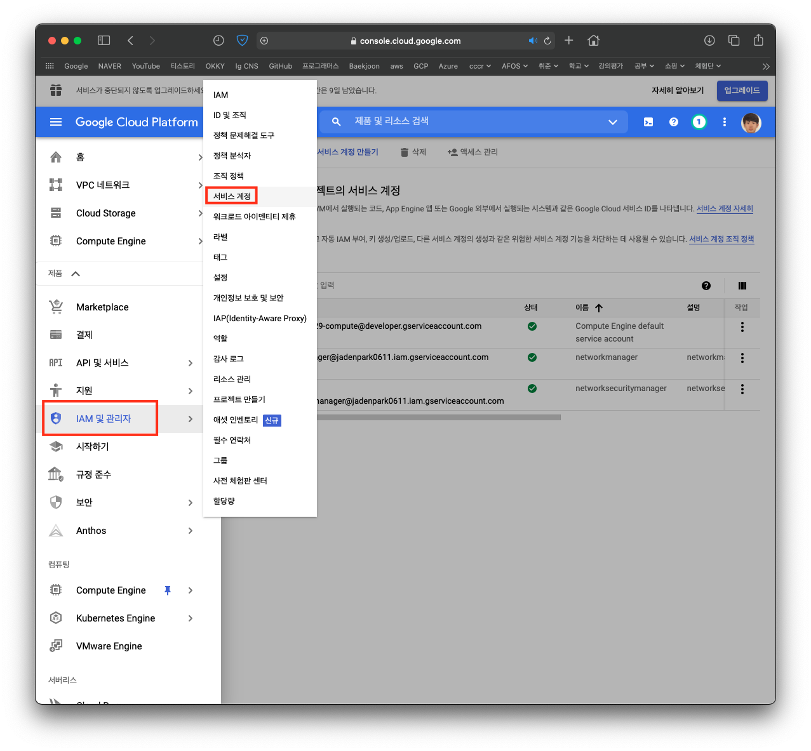
Task: Unpin Compute Engine with the pin icon
Action: point(168,590)
